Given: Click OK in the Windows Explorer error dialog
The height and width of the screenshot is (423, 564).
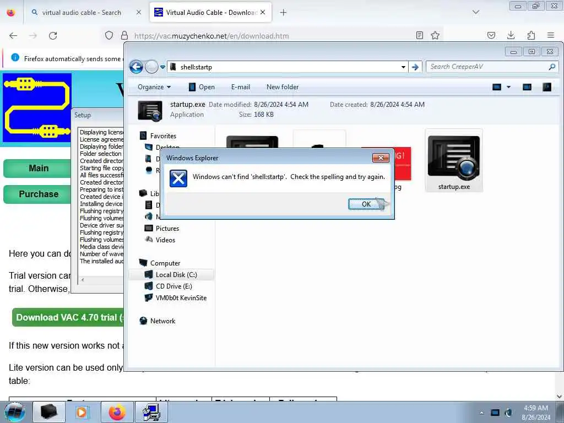Looking at the screenshot, I should pyautogui.click(x=366, y=204).
